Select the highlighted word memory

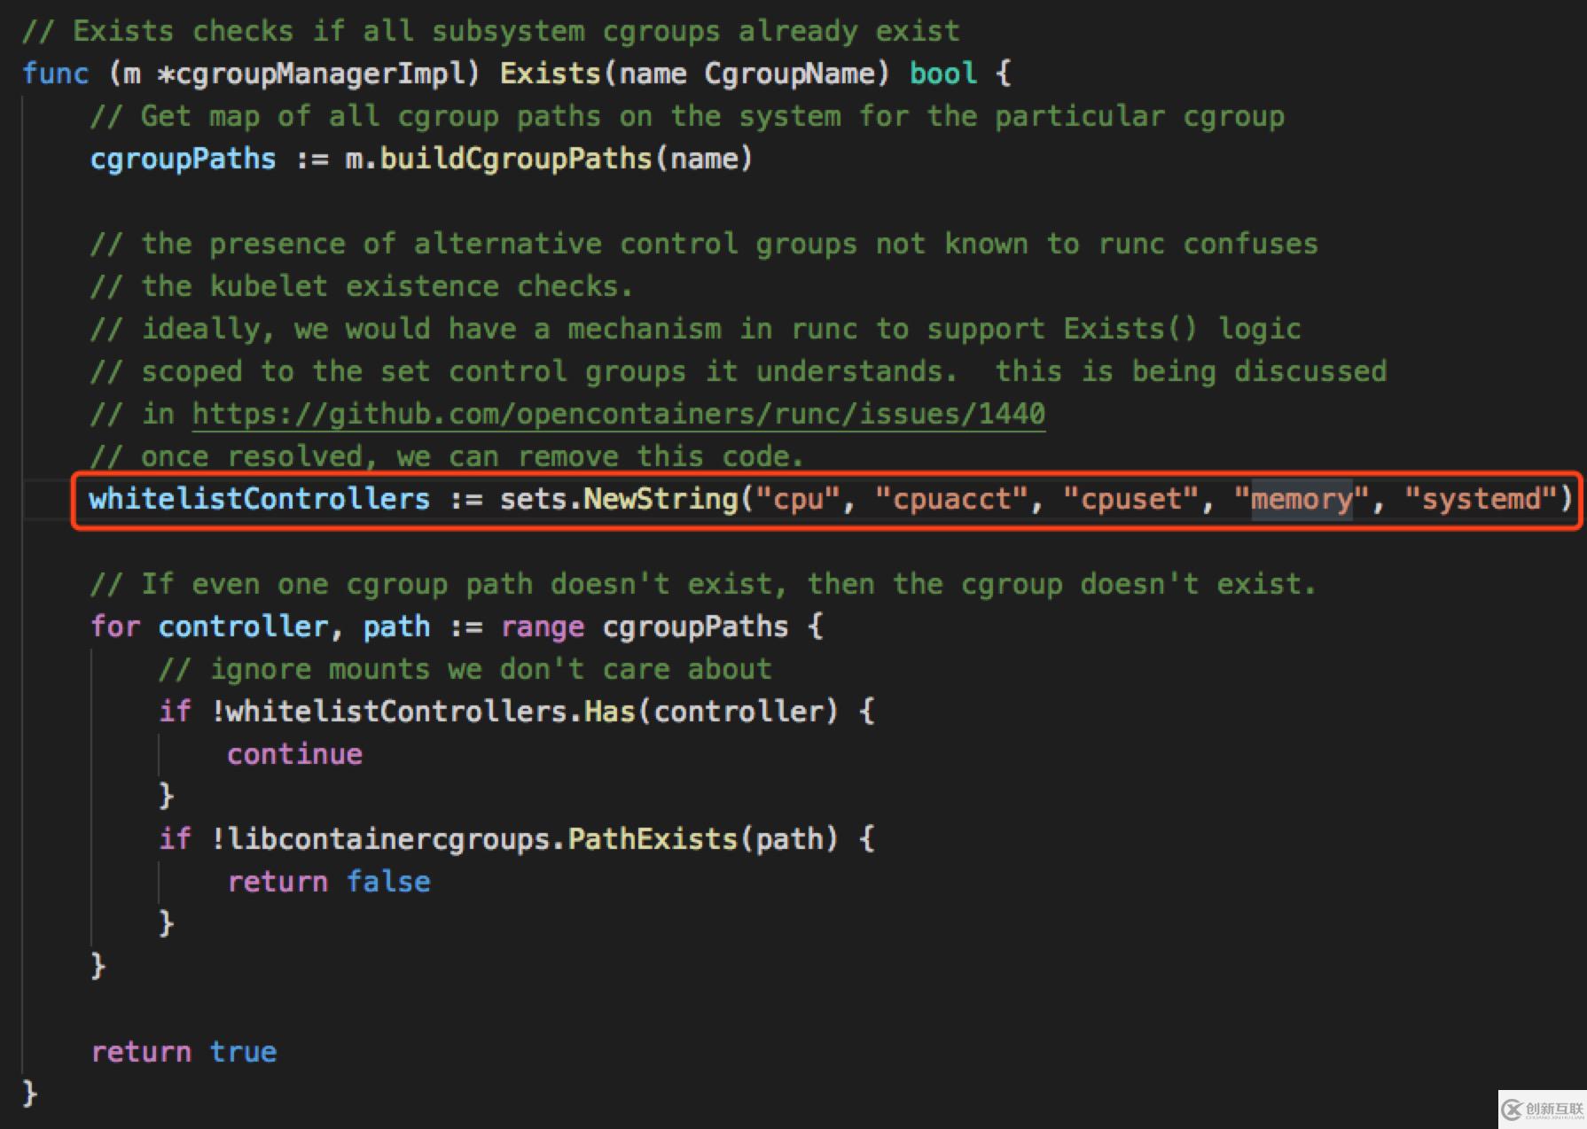1302,499
